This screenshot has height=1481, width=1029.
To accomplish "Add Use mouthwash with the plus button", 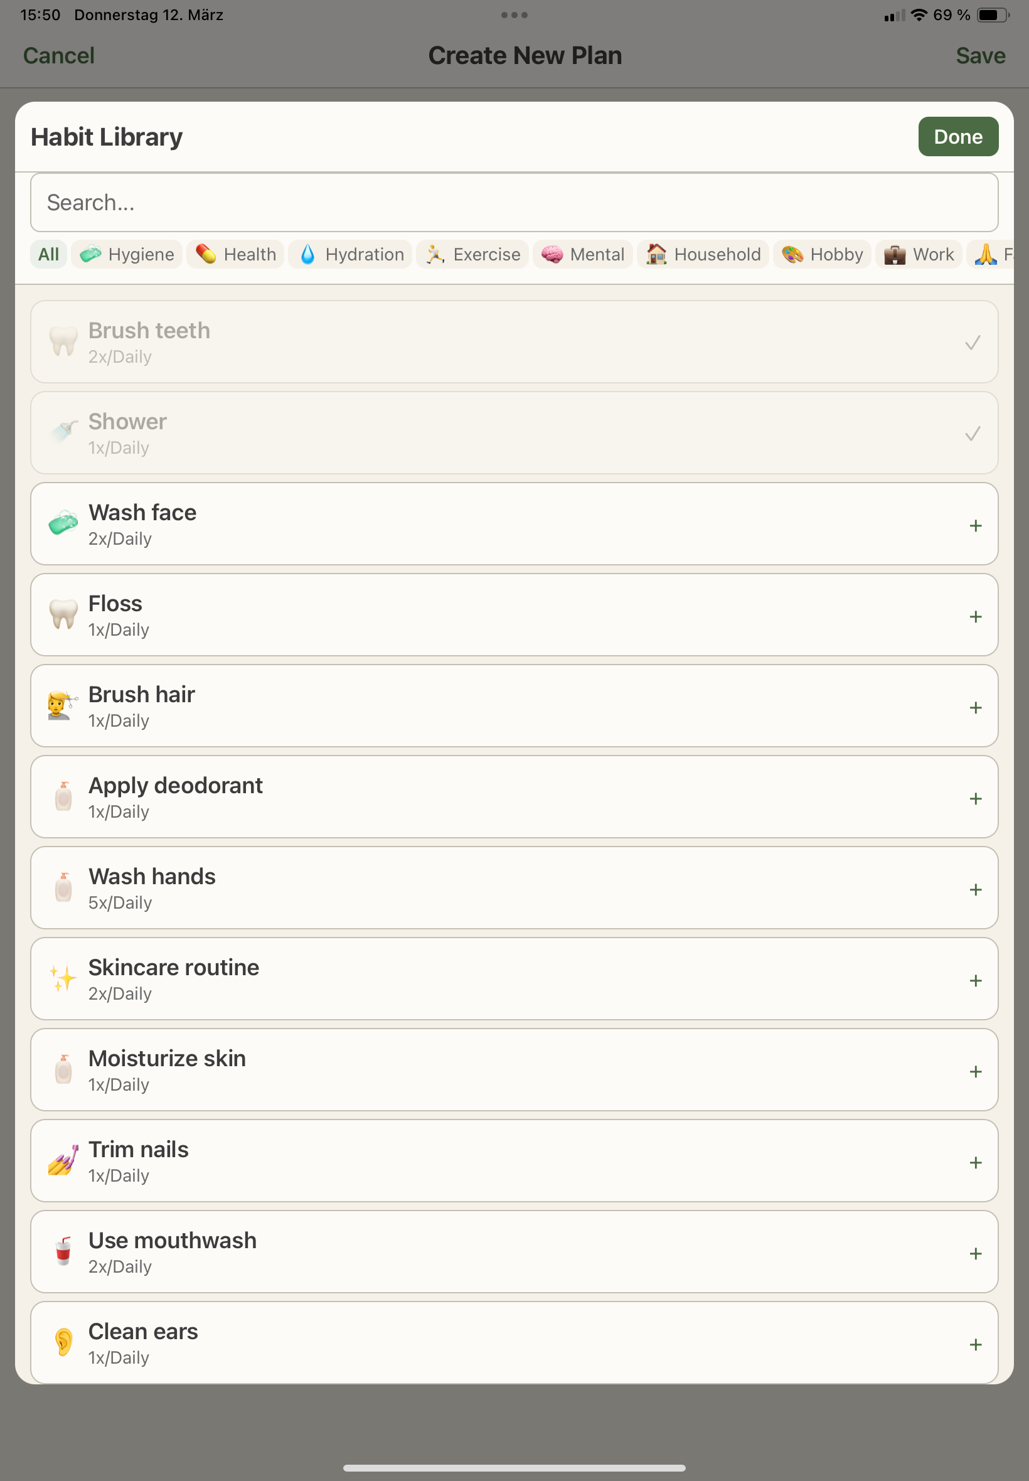I will [x=976, y=1253].
